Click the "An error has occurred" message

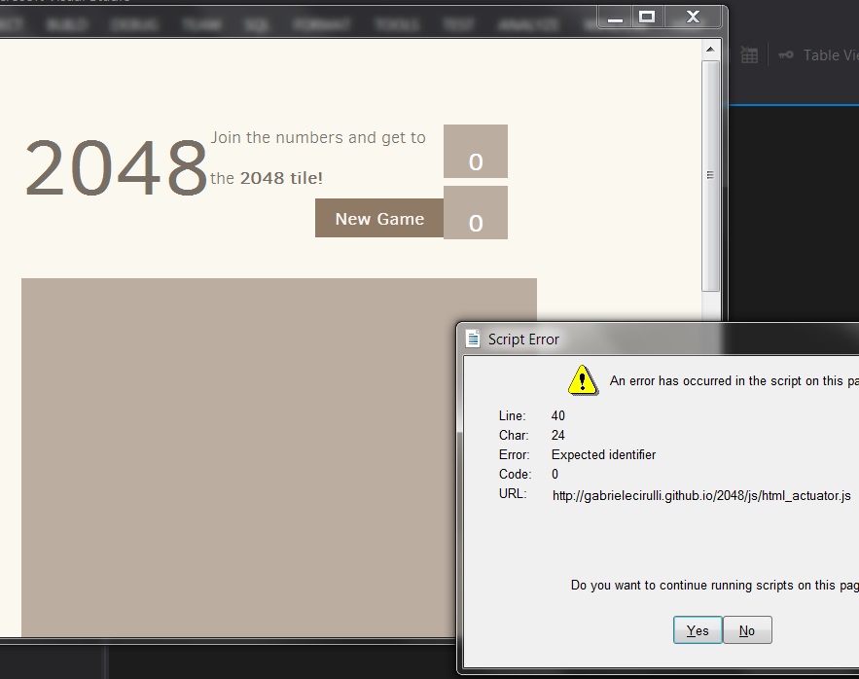pos(734,381)
